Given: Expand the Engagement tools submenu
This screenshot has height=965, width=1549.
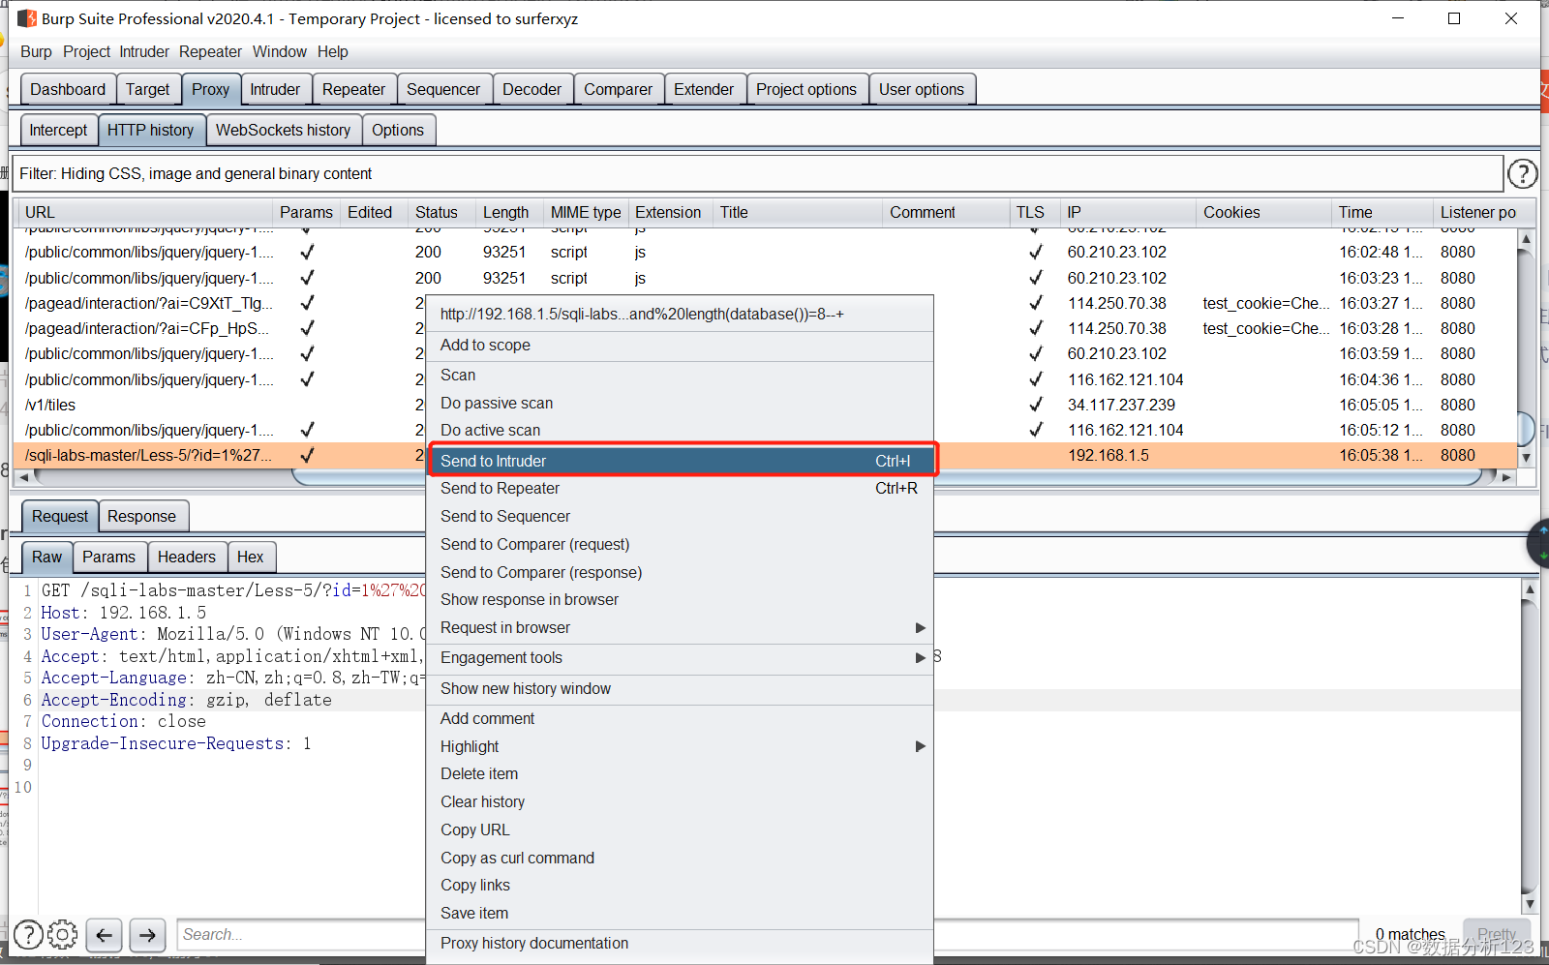Looking at the screenshot, I should click(680, 658).
